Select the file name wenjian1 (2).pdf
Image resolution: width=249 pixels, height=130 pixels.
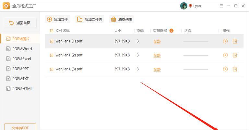click(x=69, y=55)
